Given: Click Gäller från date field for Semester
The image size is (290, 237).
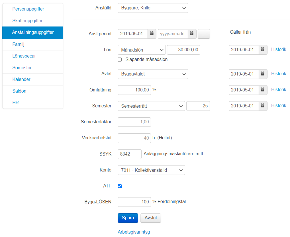Looking at the screenshot, I should [x=244, y=106].
